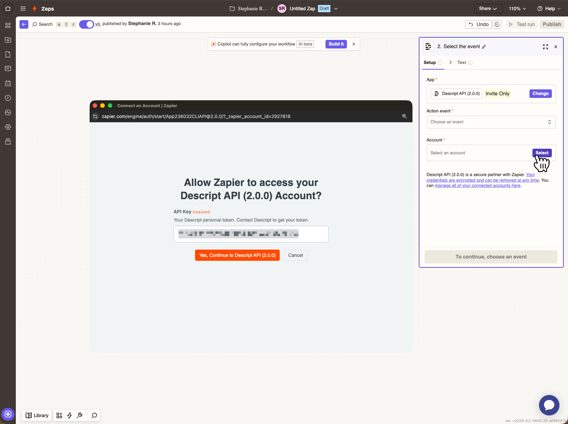Open manage all of your connected accounts link
Image resolution: width=568 pixels, height=424 pixels.
477,185
